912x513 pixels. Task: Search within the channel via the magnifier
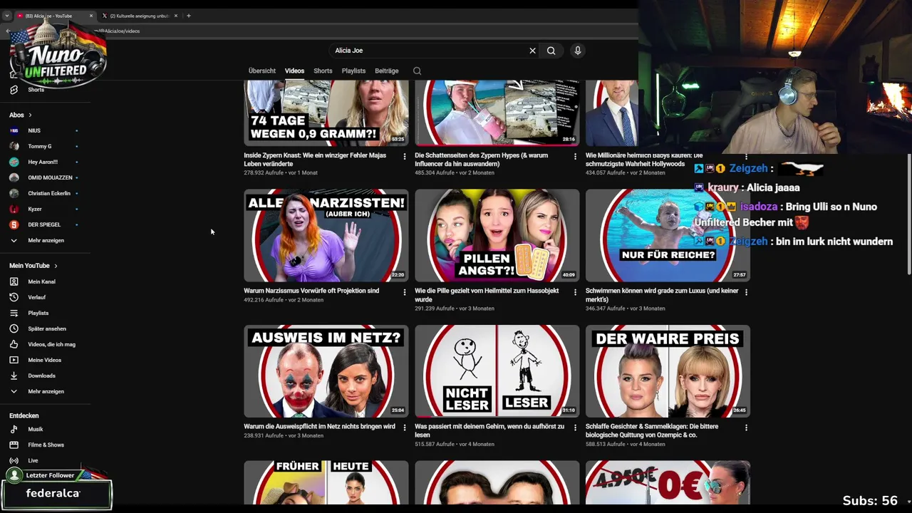pos(417,71)
